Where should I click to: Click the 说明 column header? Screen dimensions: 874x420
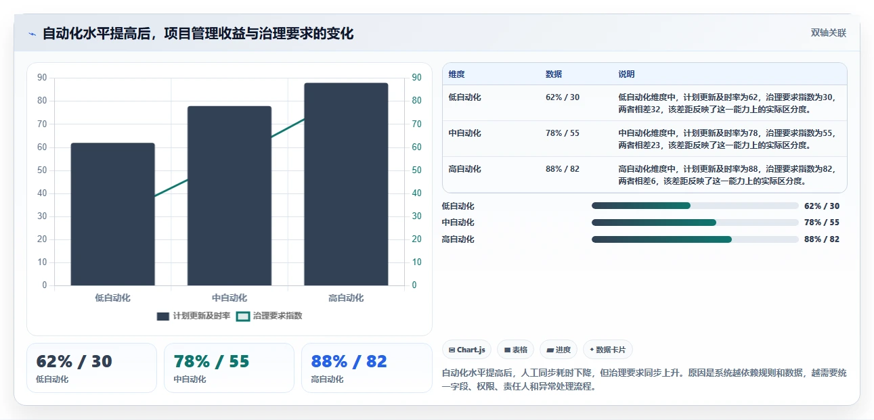pyautogui.click(x=627, y=74)
